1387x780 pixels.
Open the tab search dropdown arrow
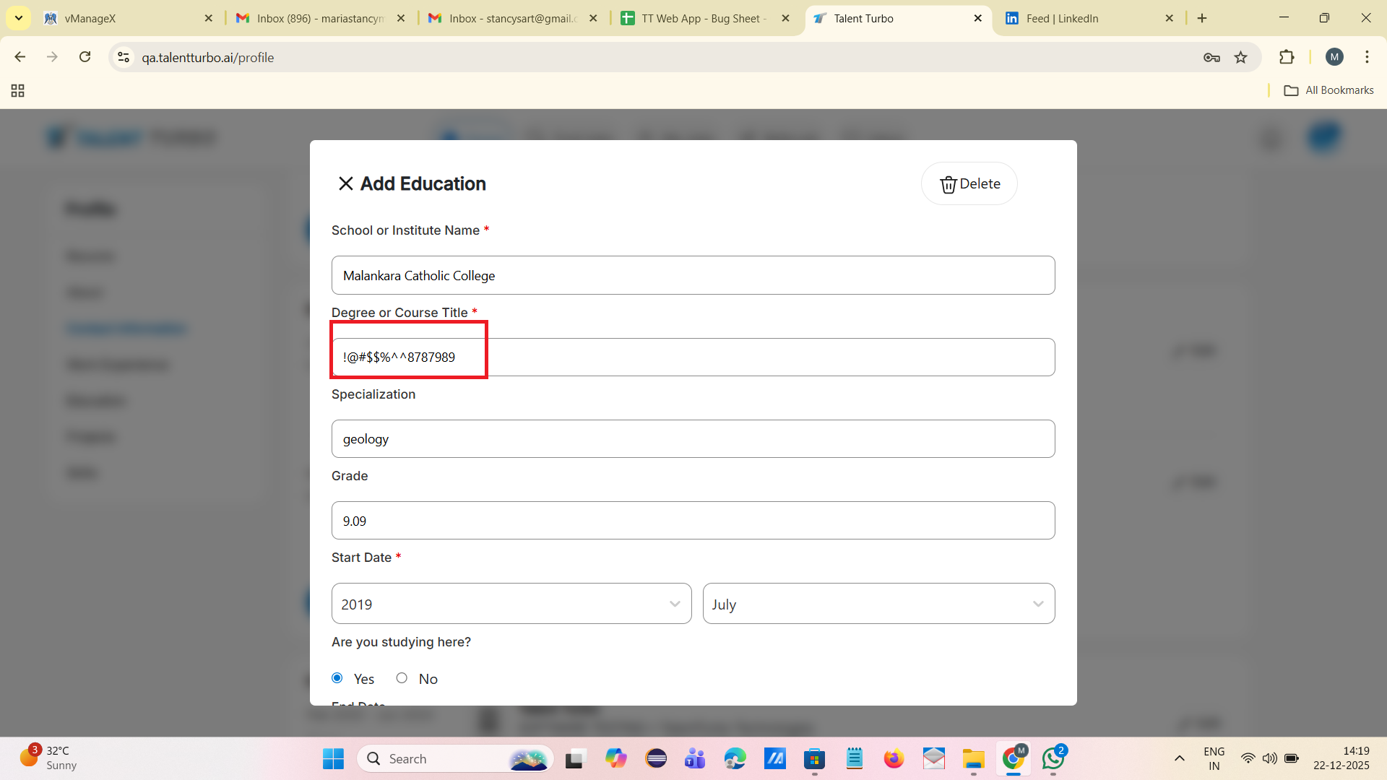coord(19,18)
